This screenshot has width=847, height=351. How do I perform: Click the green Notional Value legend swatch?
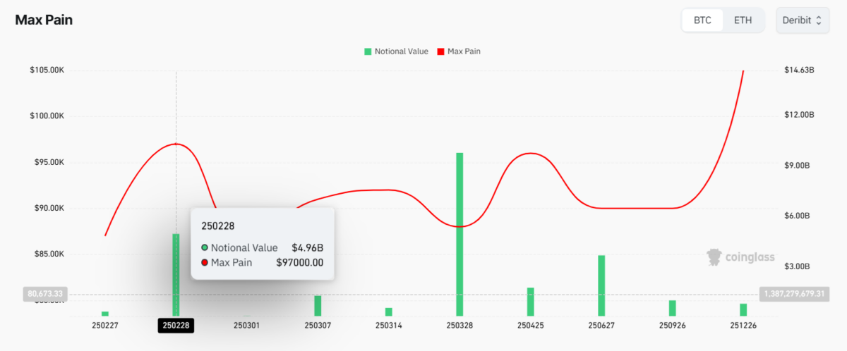368,51
